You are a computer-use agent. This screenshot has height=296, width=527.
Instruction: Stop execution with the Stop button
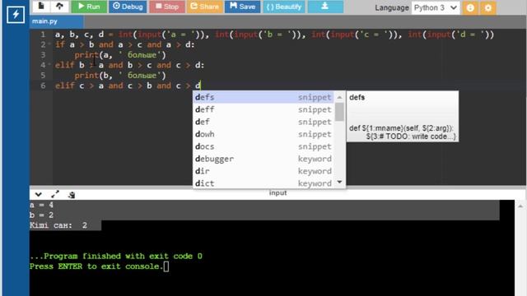coord(167,7)
